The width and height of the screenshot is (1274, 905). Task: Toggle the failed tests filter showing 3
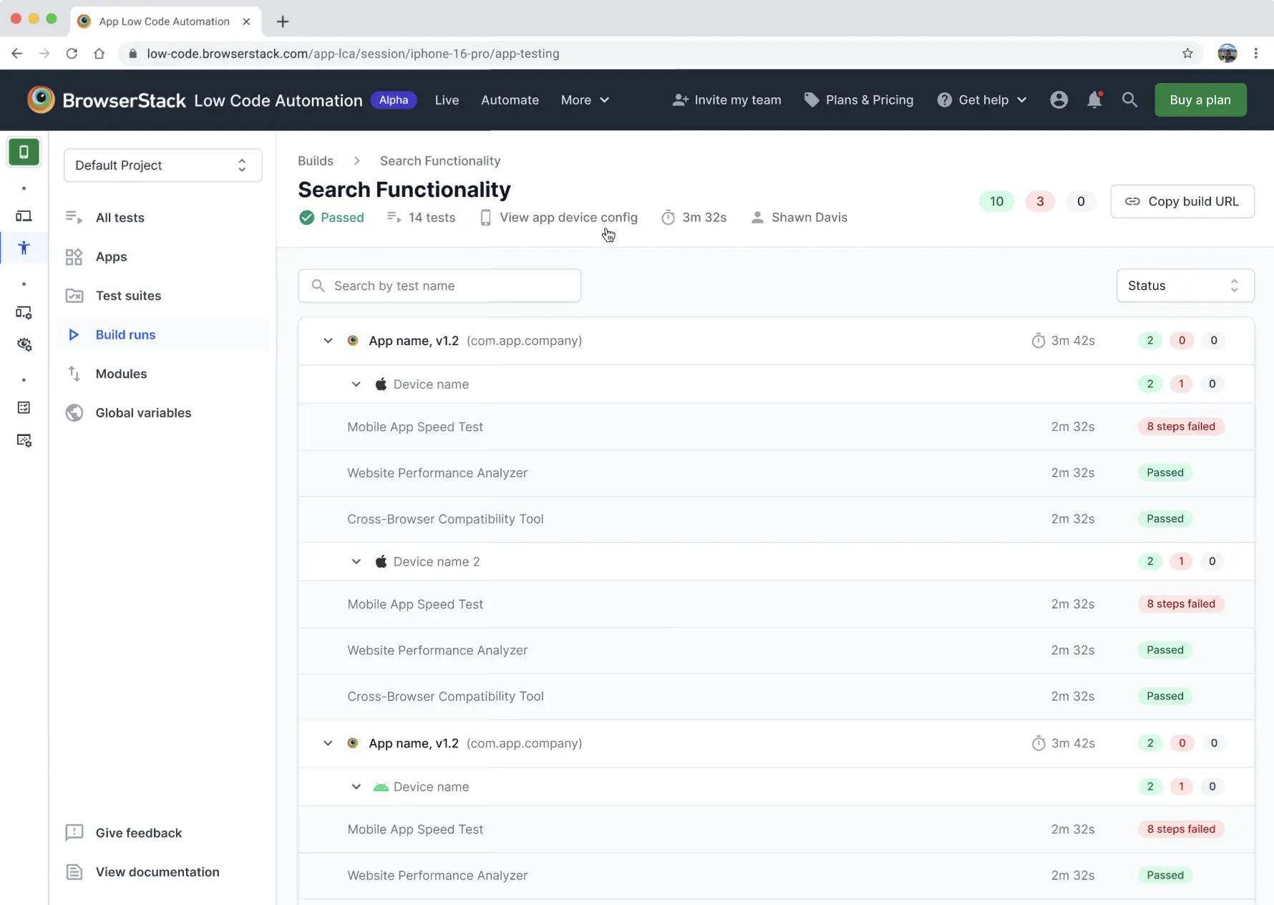coord(1039,201)
